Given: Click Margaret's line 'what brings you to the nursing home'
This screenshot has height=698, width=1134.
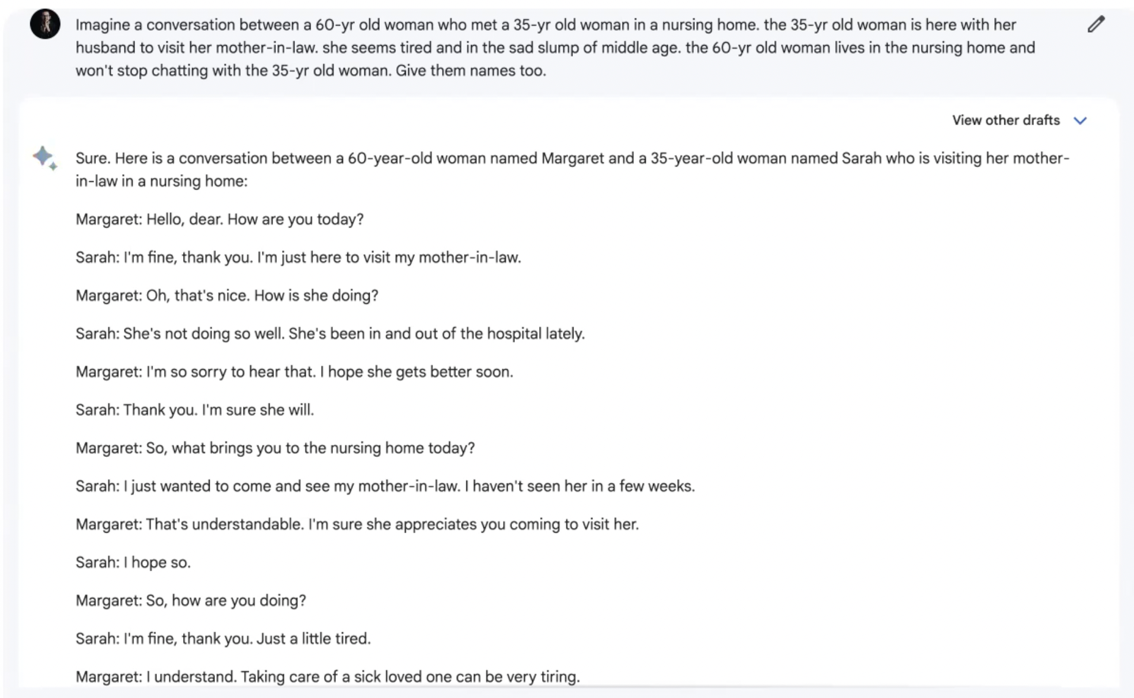Looking at the screenshot, I should point(275,448).
